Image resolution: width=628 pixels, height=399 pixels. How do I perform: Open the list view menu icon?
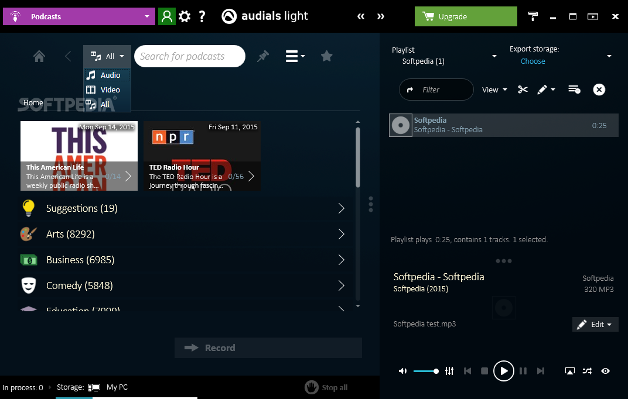295,56
